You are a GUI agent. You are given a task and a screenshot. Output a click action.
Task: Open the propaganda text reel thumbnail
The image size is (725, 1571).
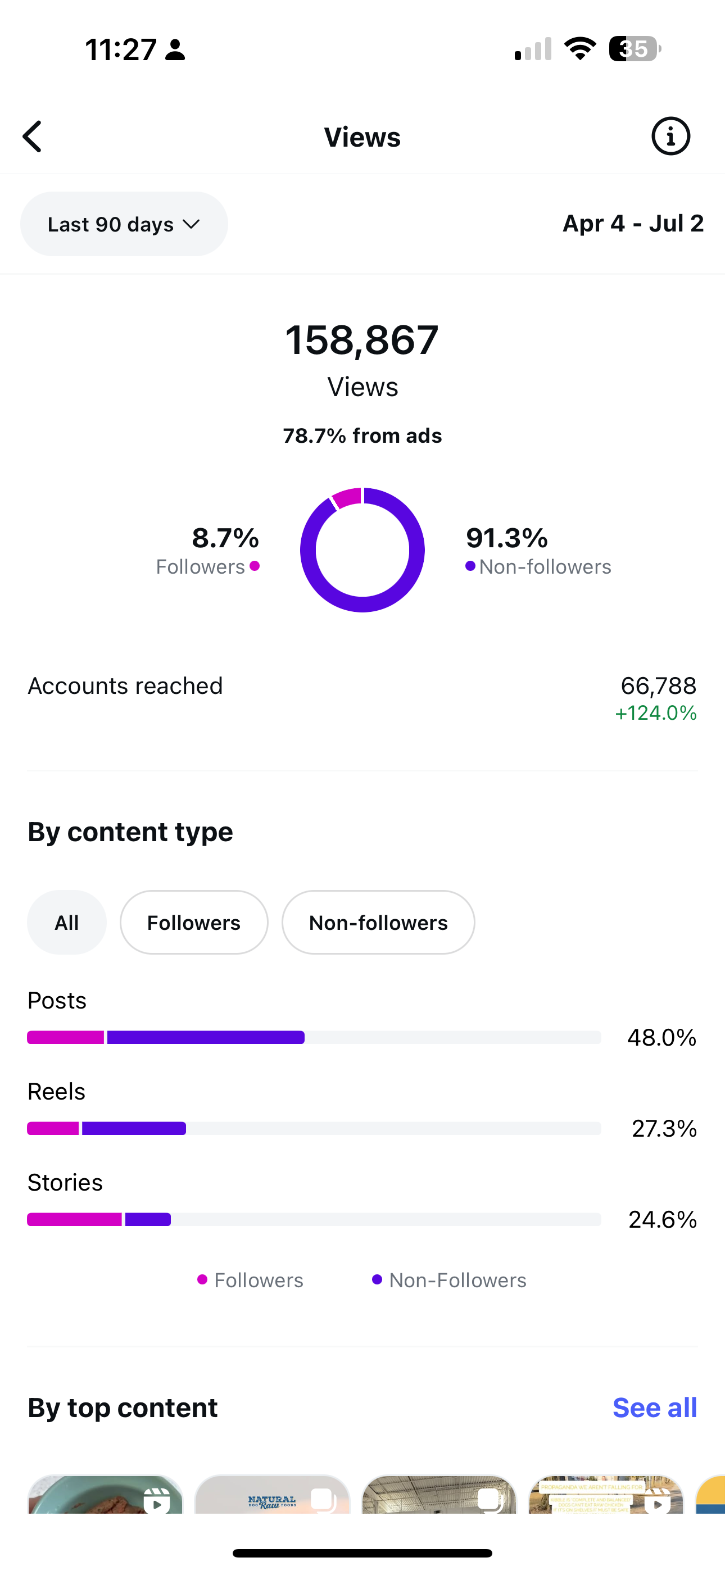point(606,1494)
